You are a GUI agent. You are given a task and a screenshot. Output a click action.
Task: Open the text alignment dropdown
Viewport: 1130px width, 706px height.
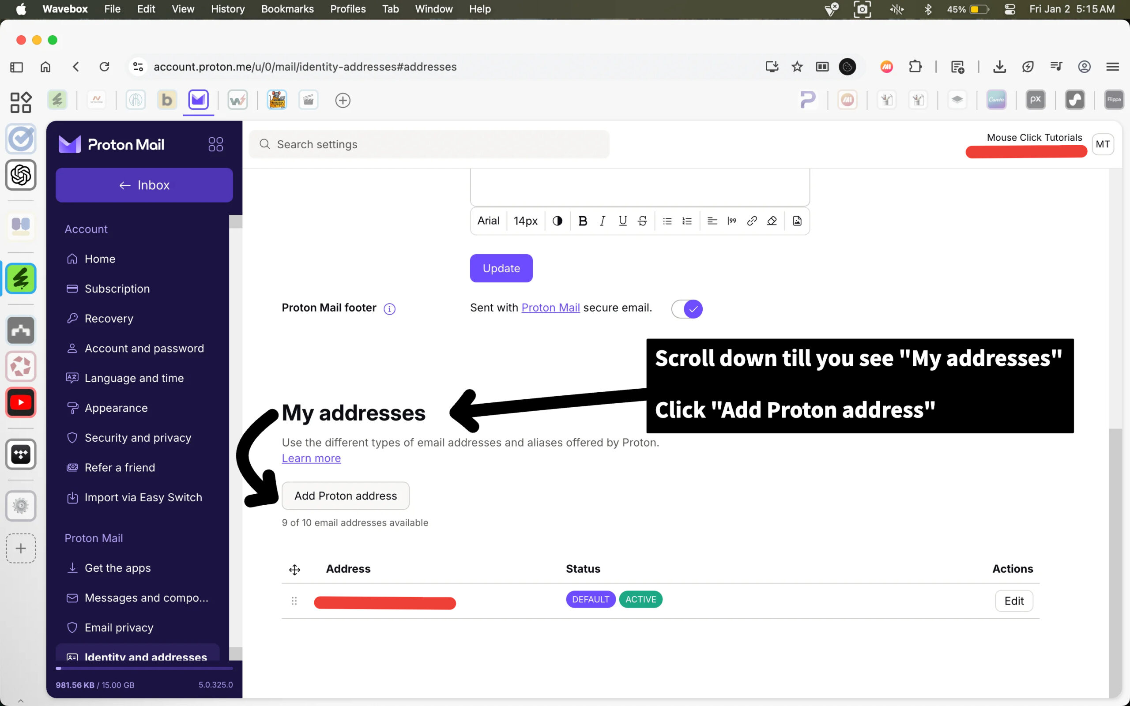[x=712, y=221]
